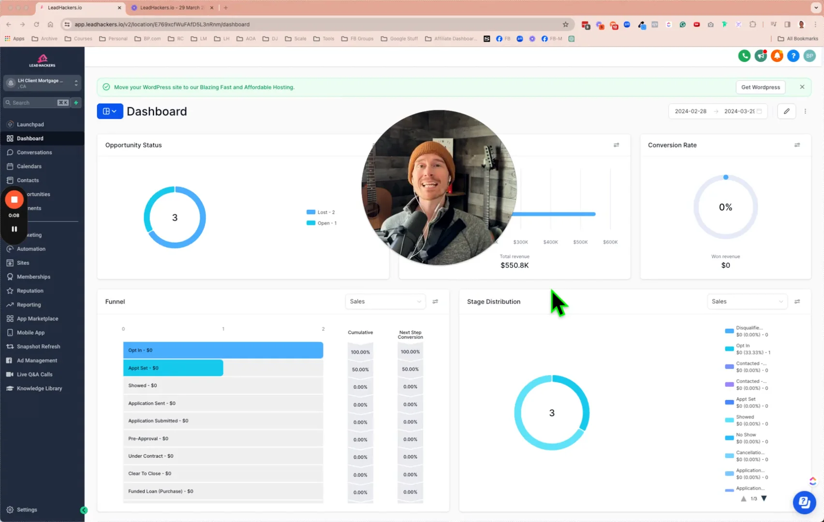Pause the screen recording
The width and height of the screenshot is (824, 522).
[14, 229]
